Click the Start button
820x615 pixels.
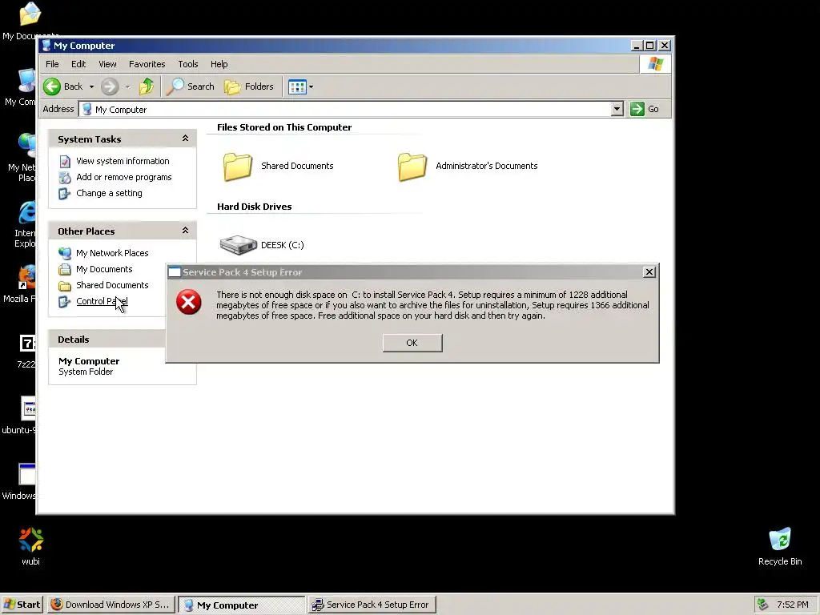tap(22, 605)
